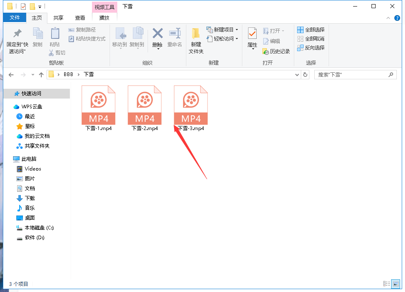The width and height of the screenshot is (405, 292).
Task: Click Copy Path (复制路径)
Action: [82, 30]
